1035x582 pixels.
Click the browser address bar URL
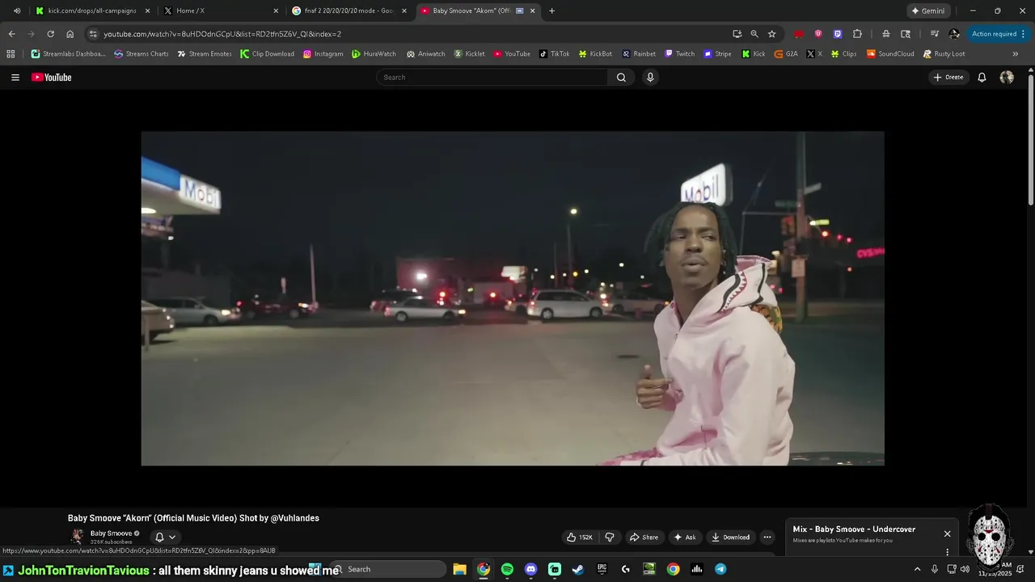tap(222, 34)
